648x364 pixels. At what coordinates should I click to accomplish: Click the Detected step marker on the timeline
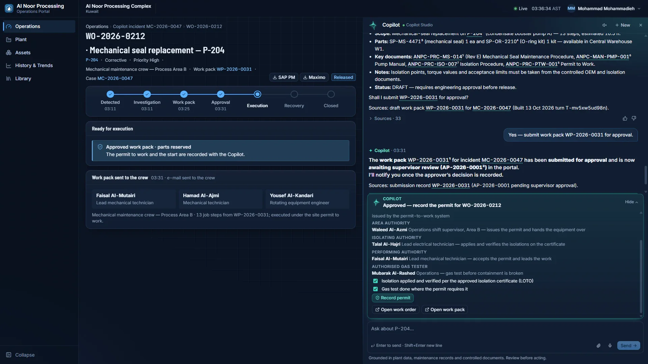110,94
